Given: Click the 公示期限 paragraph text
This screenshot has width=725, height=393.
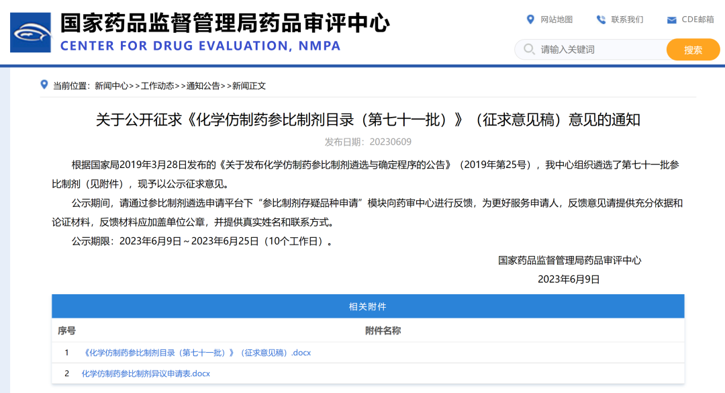Looking at the screenshot, I should [202, 241].
